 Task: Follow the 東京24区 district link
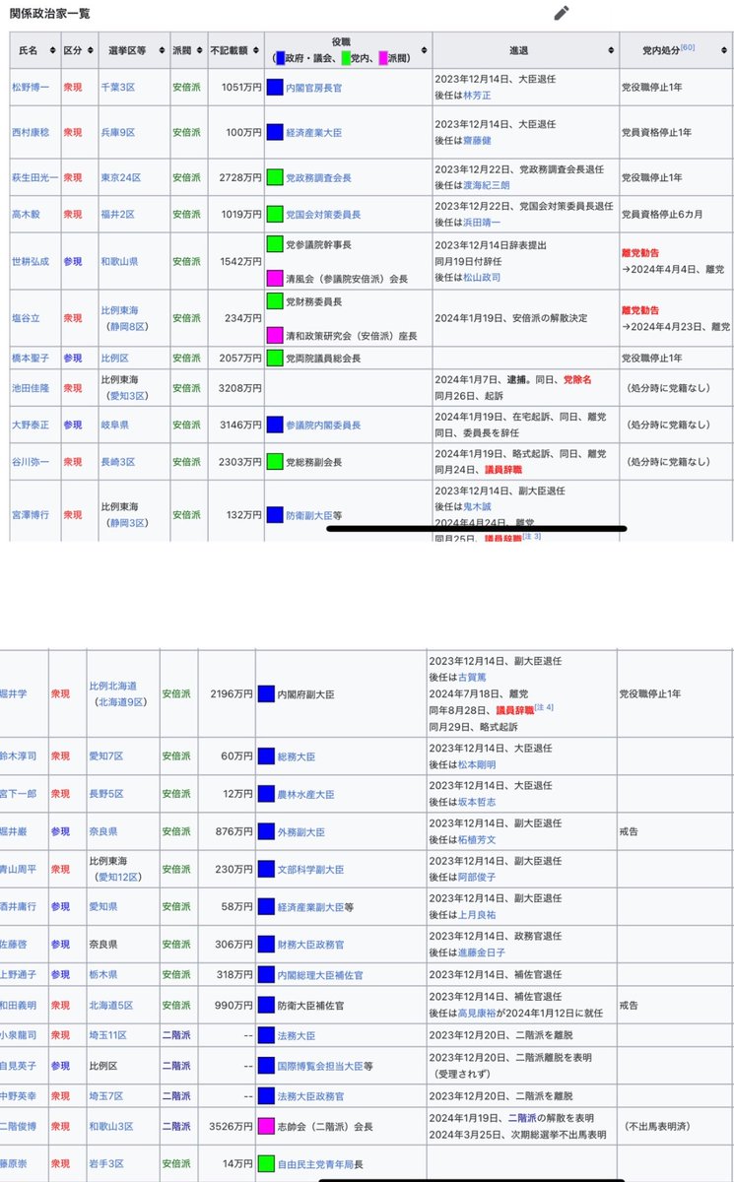pos(123,178)
